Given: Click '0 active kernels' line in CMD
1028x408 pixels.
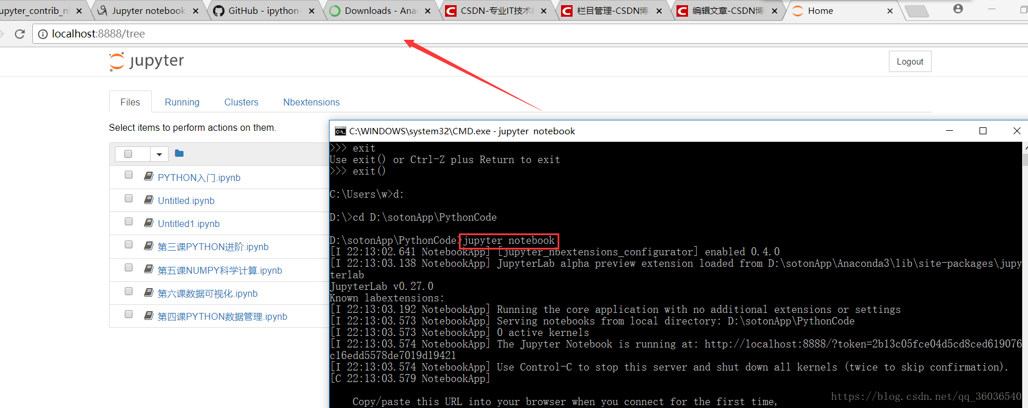Looking at the screenshot, I should 543,333.
